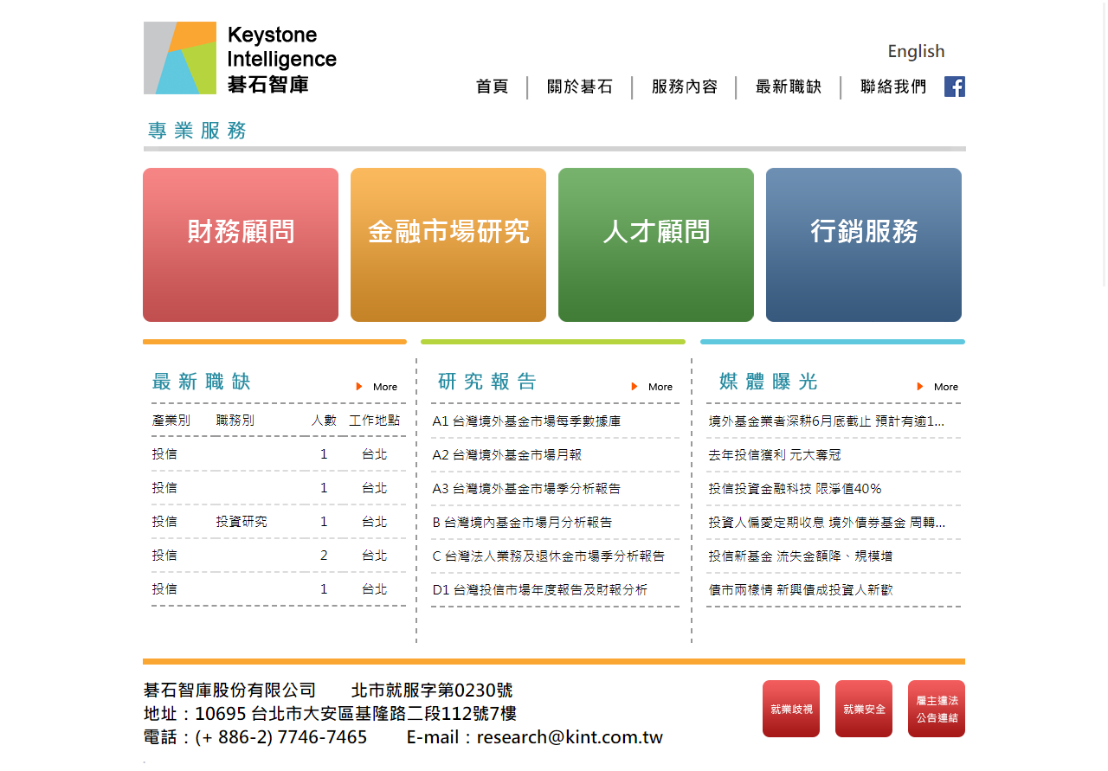Open A3 台灣境外基金市場季分析報告
Image resolution: width=1108 pixels, height=771 pixels.
click(x=526, y=489)
